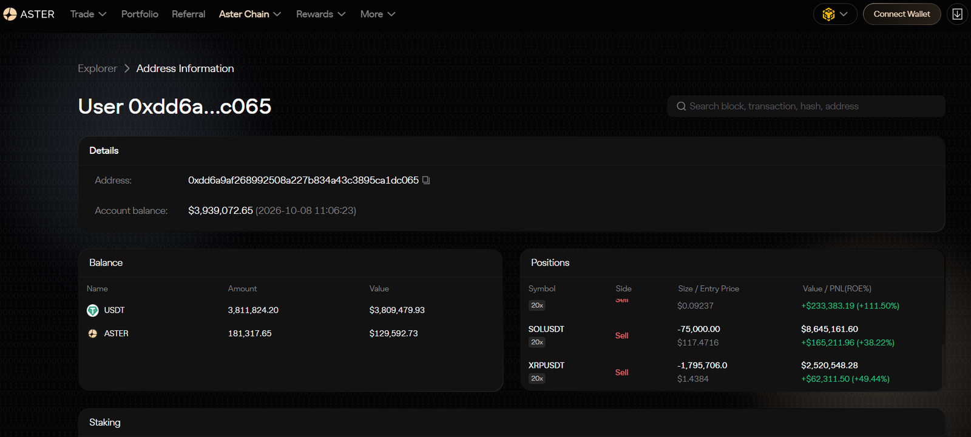Click Sell in the XRPUSDT row
Screen dimensions: 971x437
click(621, 373)
